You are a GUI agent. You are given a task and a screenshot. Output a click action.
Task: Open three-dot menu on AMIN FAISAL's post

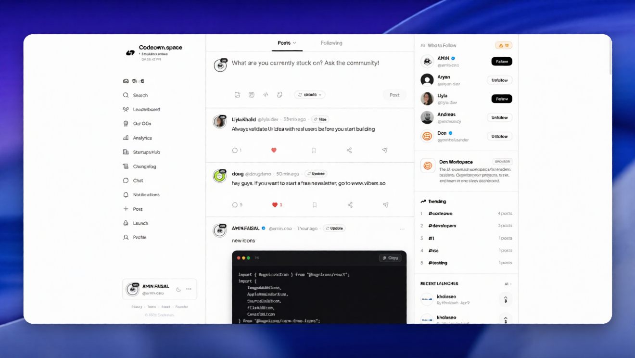(402, 229)
